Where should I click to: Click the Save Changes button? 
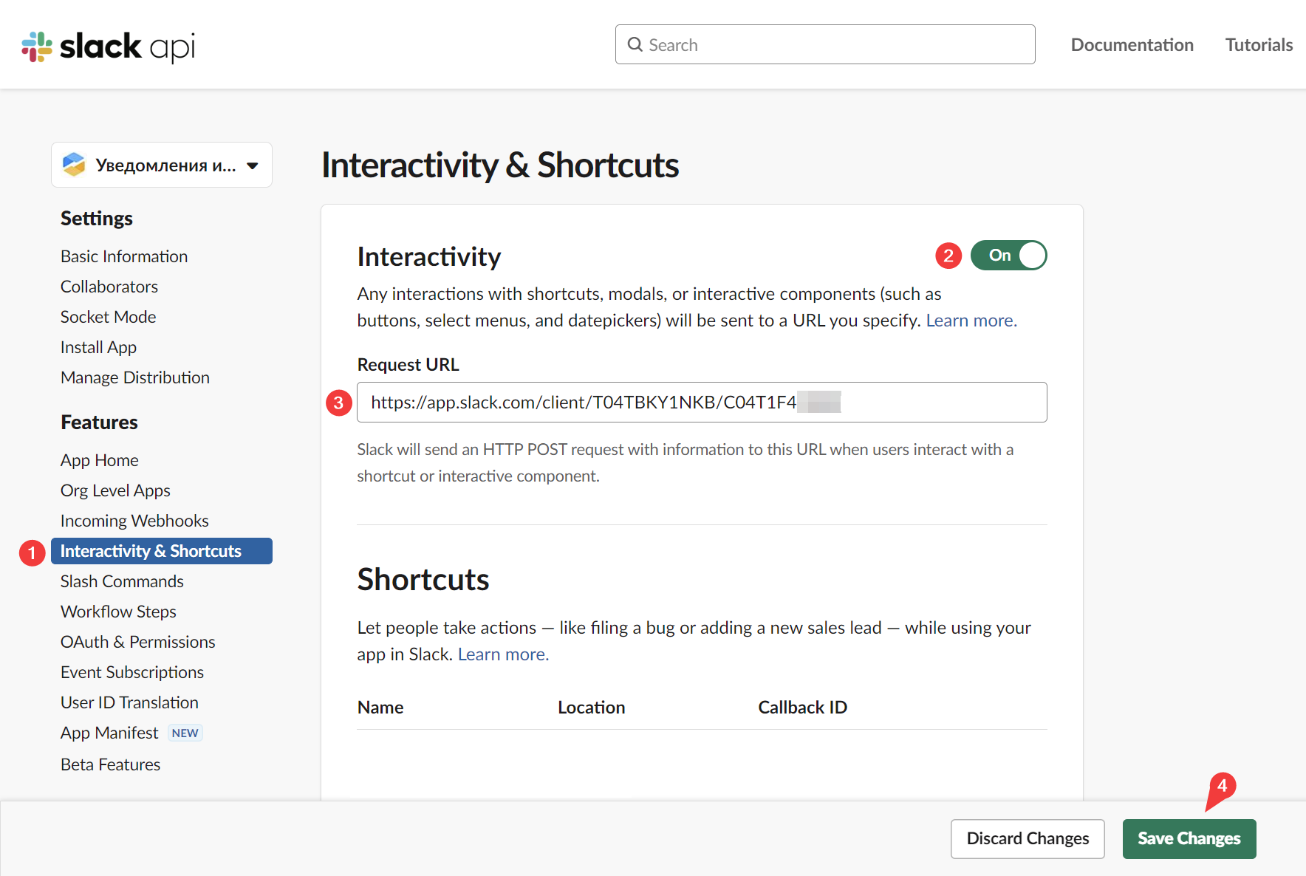(1189, 839)
